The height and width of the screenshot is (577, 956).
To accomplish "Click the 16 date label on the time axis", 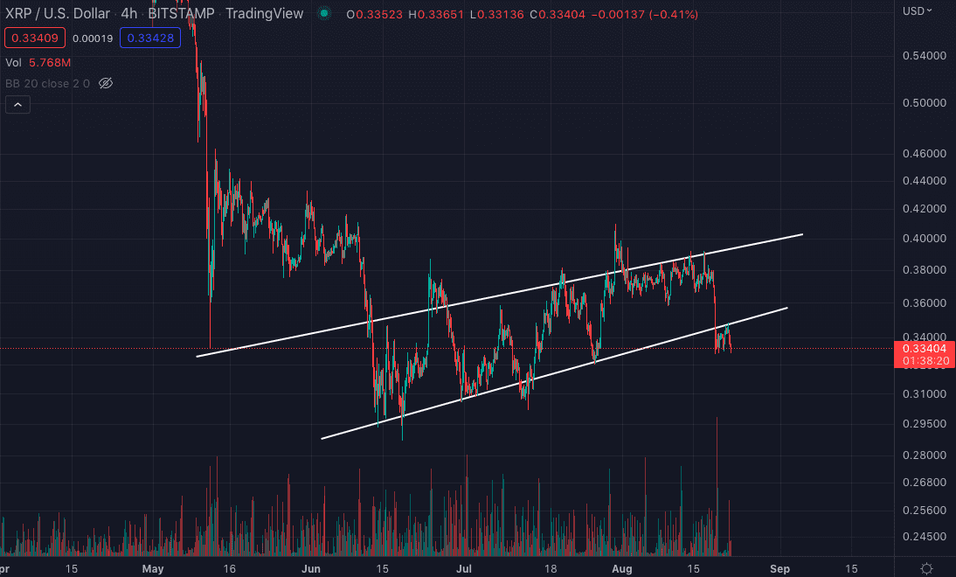I will pyautogui.click(x=229, y=569).
